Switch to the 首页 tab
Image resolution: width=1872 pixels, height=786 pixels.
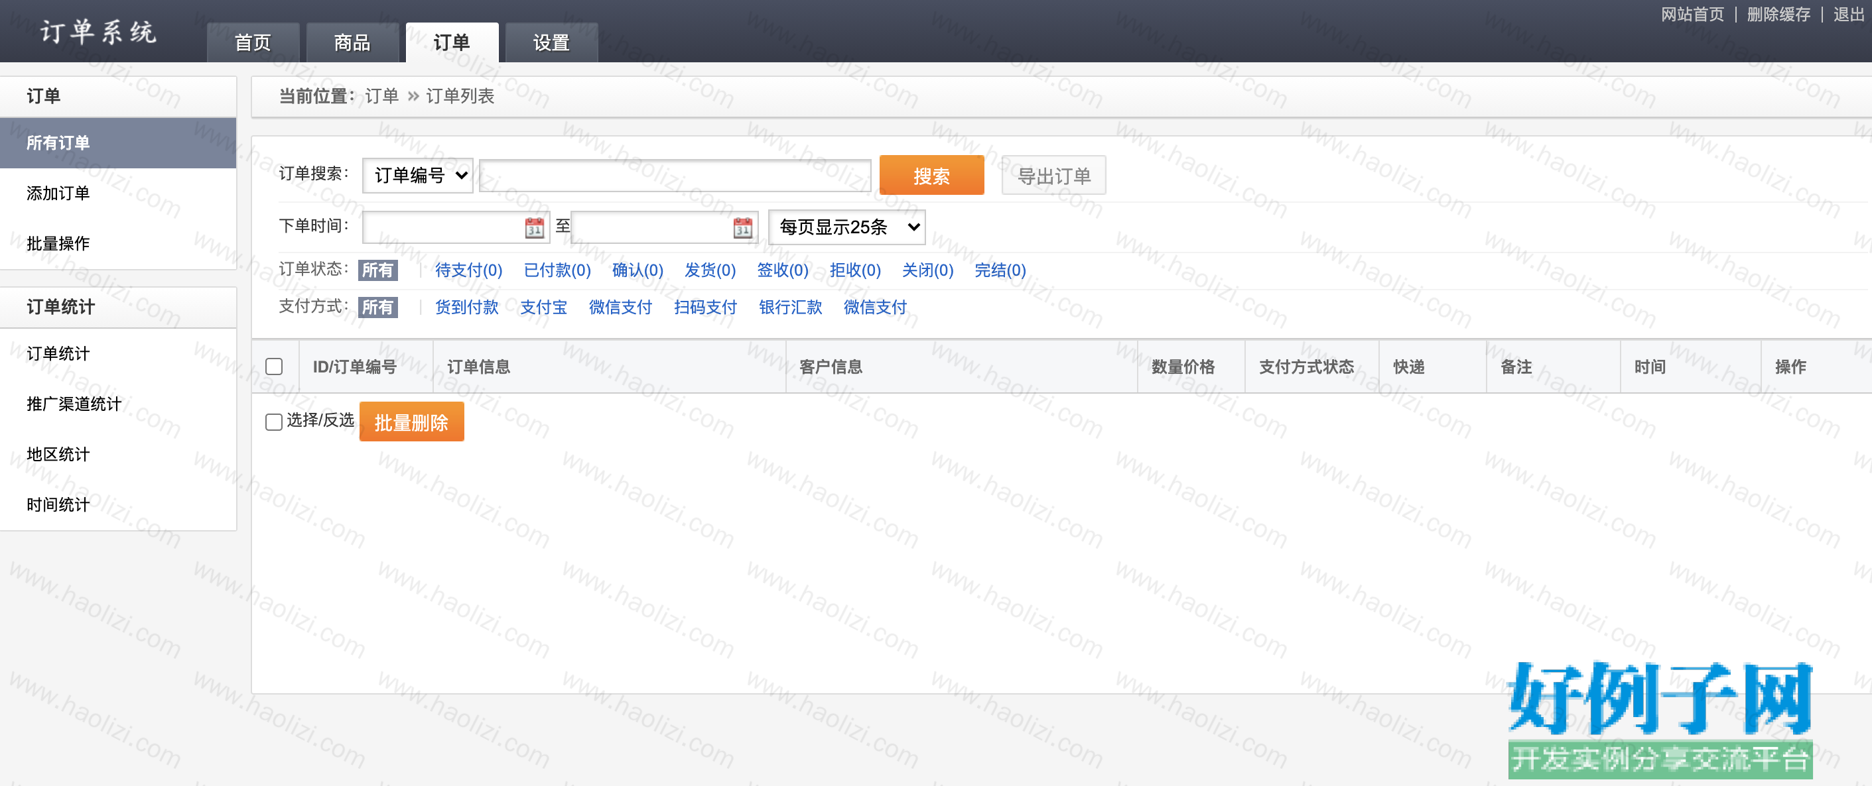[253, 42]
